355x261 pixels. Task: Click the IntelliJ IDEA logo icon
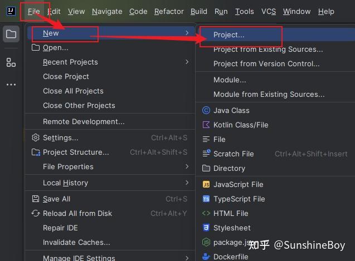click(x=11, y=11)
